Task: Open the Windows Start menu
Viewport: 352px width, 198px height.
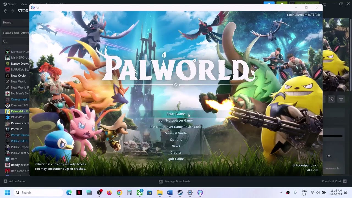Action: [7, 193]
